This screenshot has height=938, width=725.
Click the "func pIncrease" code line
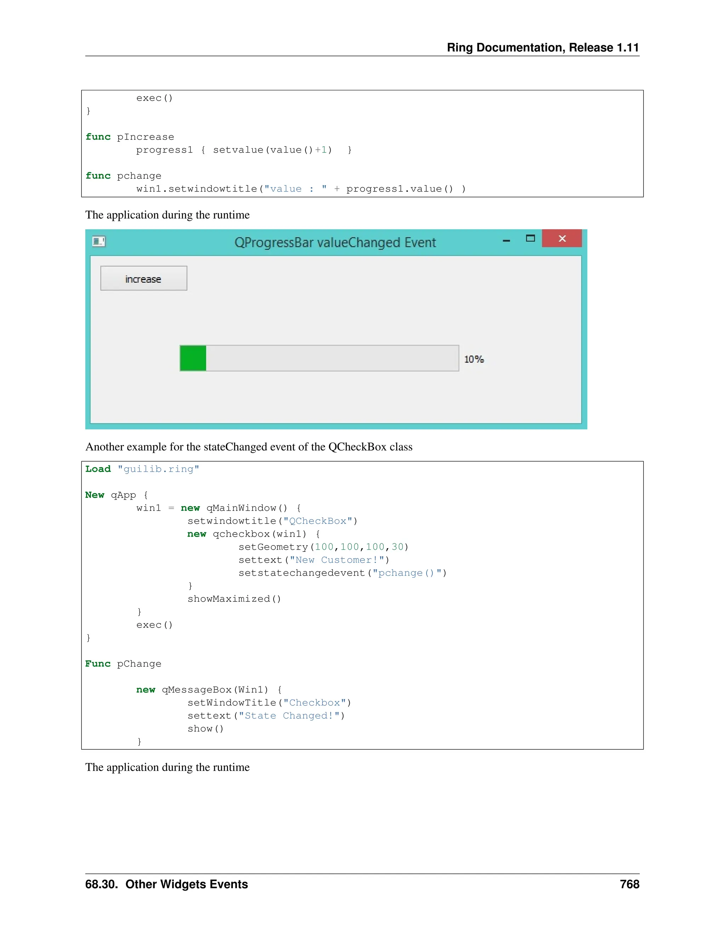[130, 137]
